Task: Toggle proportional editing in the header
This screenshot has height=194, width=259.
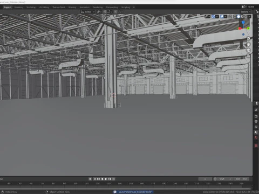Action: (x=115, y=12)
